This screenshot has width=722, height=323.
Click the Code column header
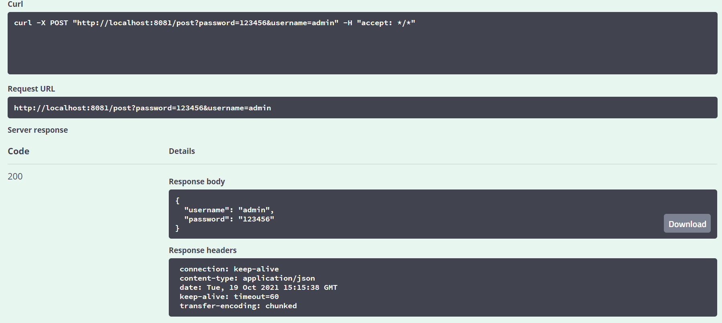tap(18, 151)
